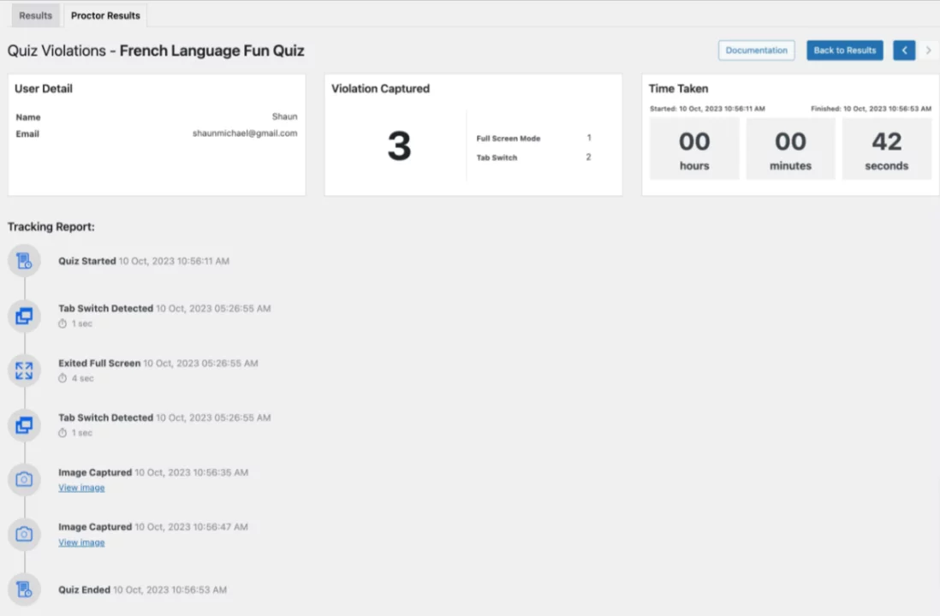Click clock icon next to 4 sec
Image resolution: width=940 pixels, height=616 pixels.
click(62, 378)
